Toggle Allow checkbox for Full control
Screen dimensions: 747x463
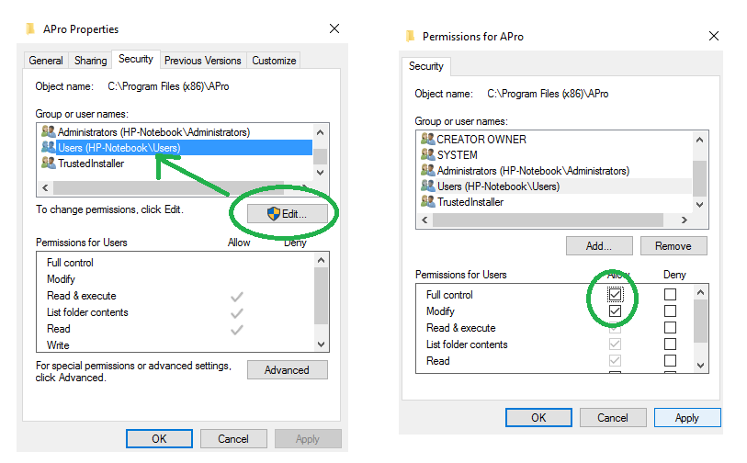(x=616, y=295)
